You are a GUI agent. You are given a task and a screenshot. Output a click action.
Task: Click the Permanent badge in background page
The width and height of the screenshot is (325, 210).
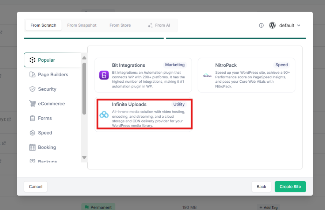coord(98,207)
